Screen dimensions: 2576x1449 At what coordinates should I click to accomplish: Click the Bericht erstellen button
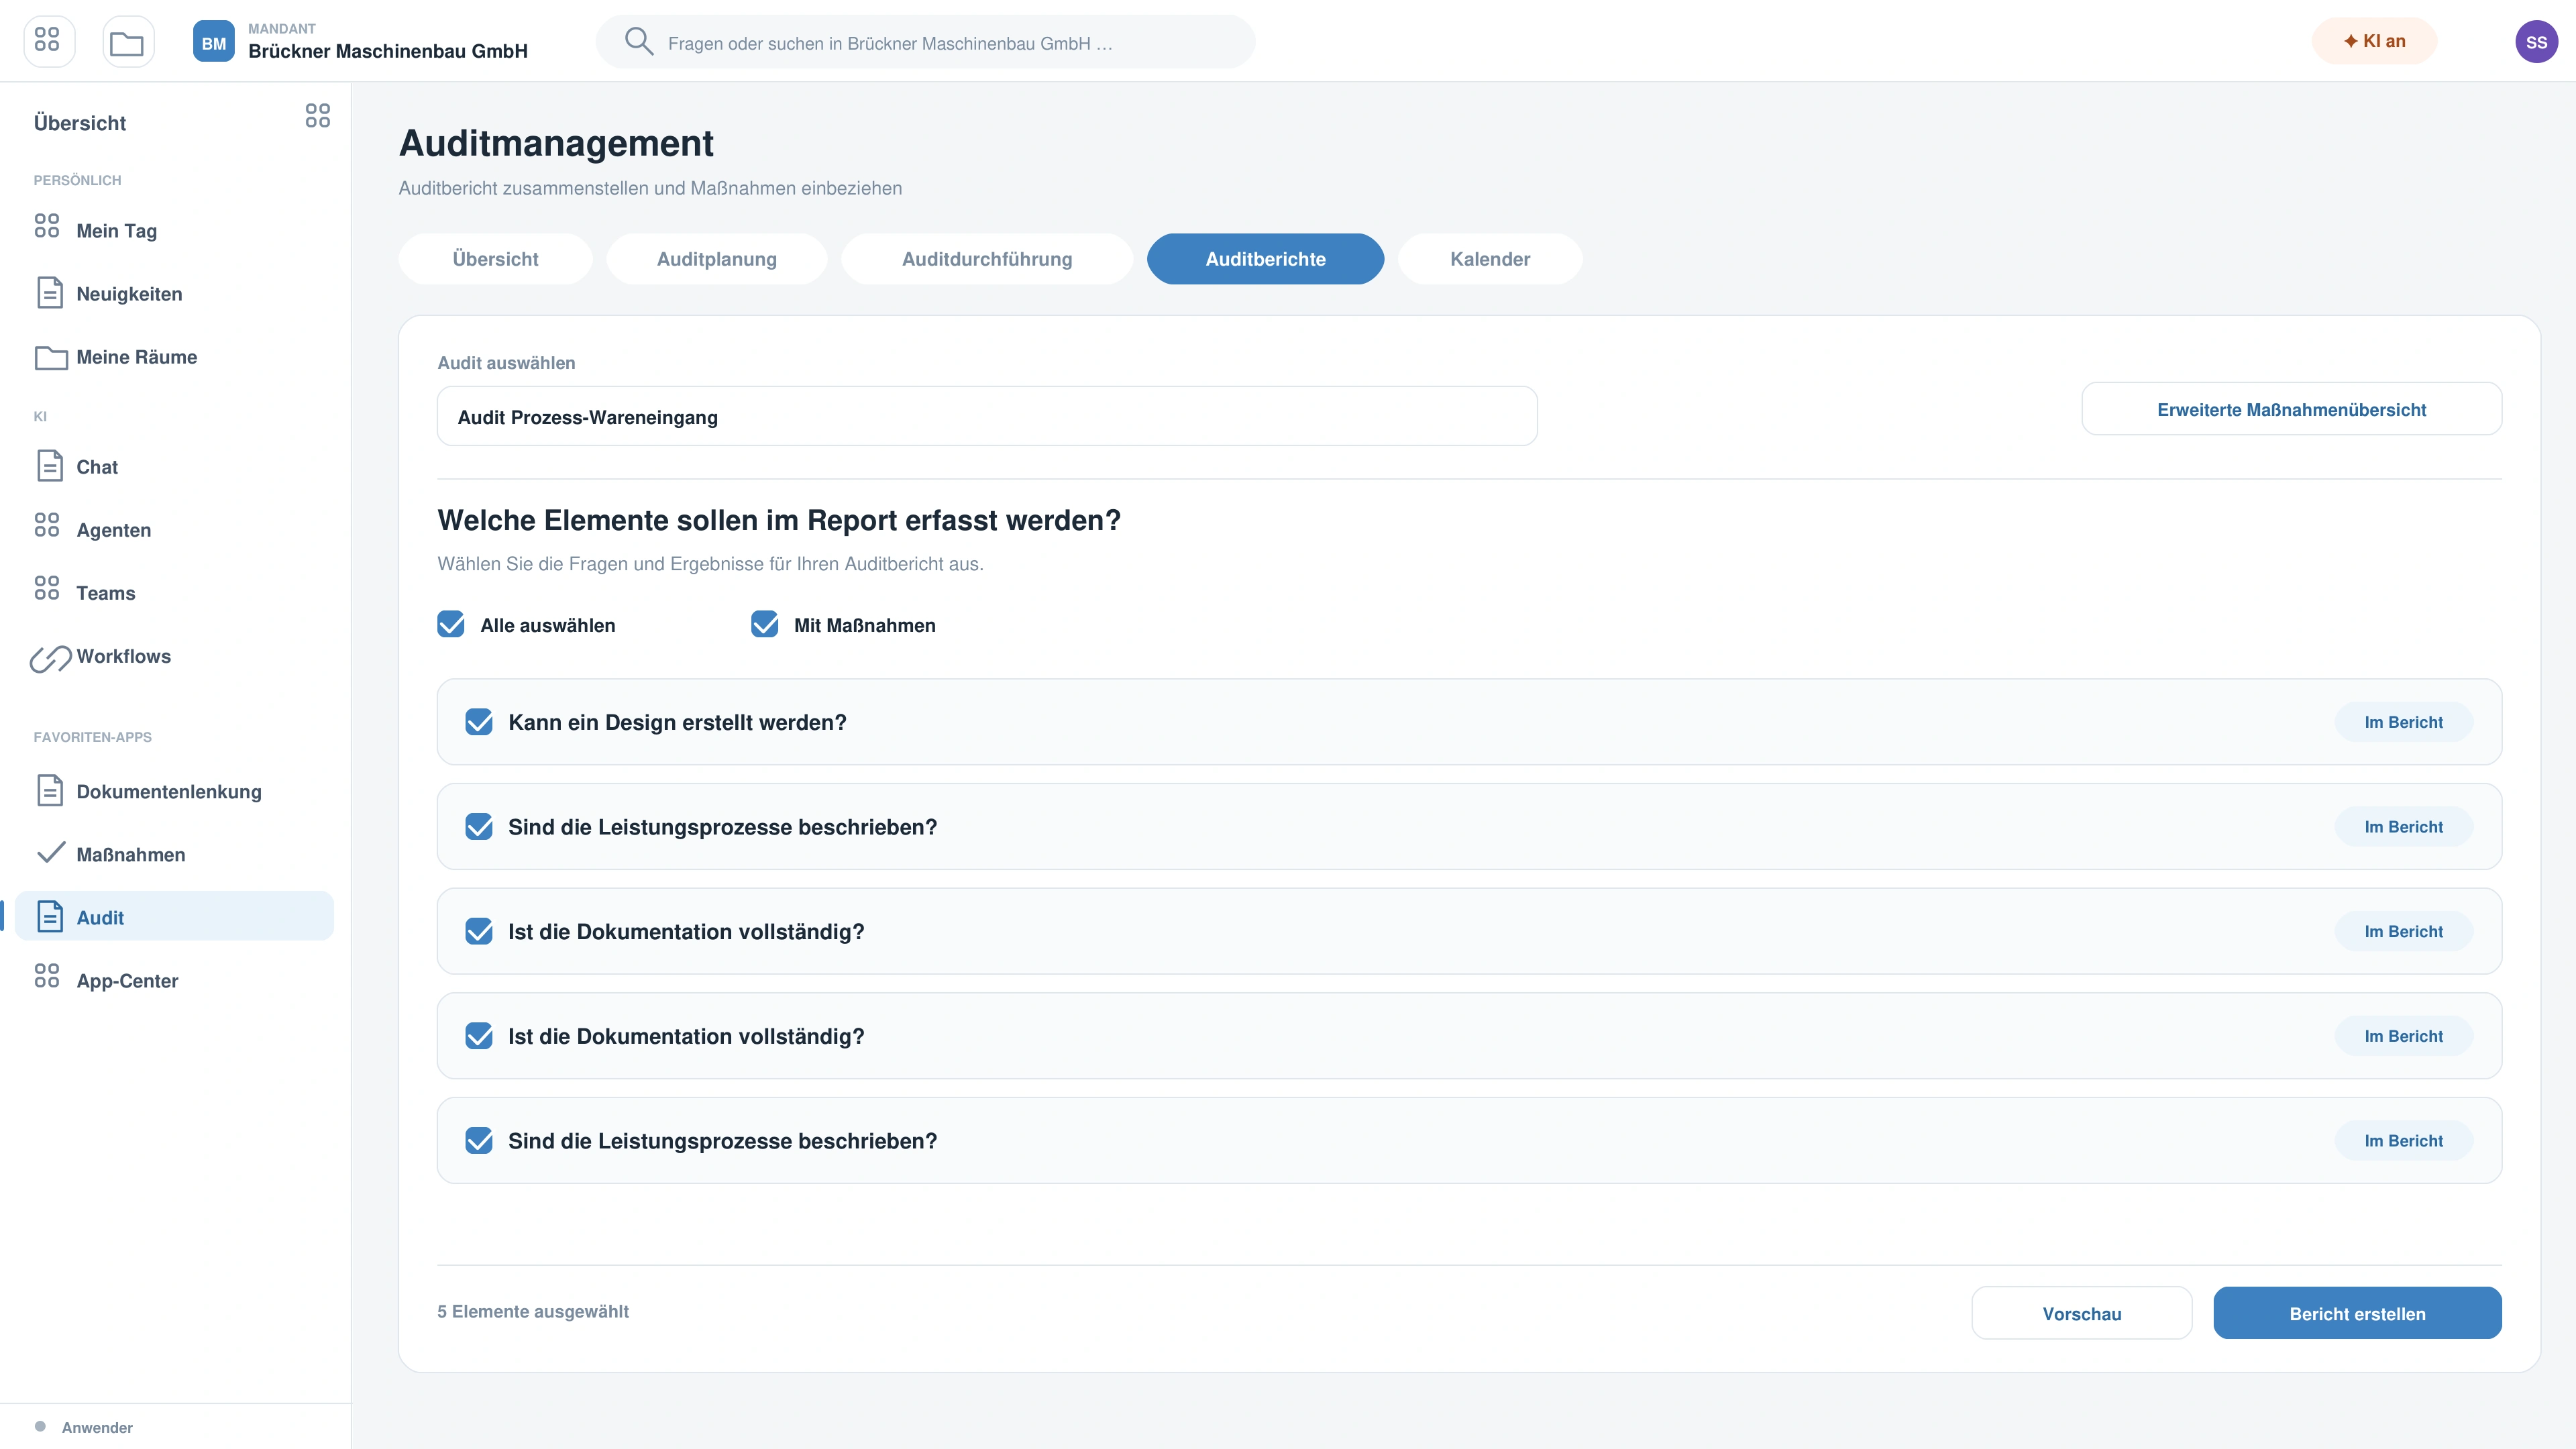2357,1313
